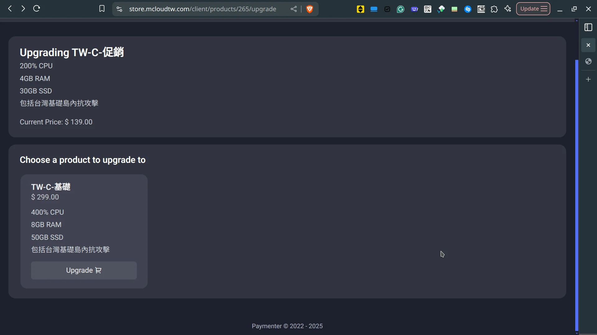Go back to the previous page
Image resolution: width=597 pixels, height=335 pixels.
[10, 9]
